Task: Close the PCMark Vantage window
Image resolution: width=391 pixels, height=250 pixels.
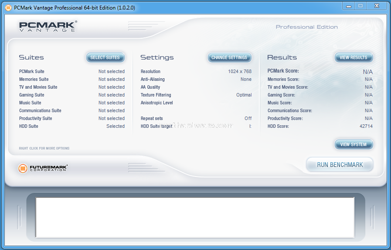Action: 377,6
